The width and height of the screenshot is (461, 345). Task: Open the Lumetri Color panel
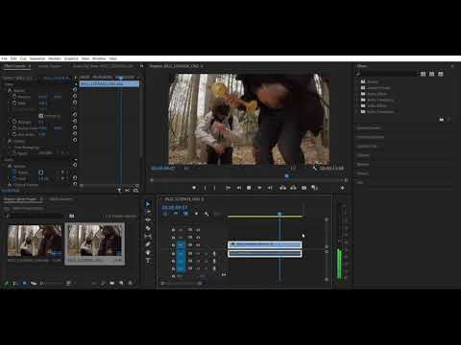point(367,146)
